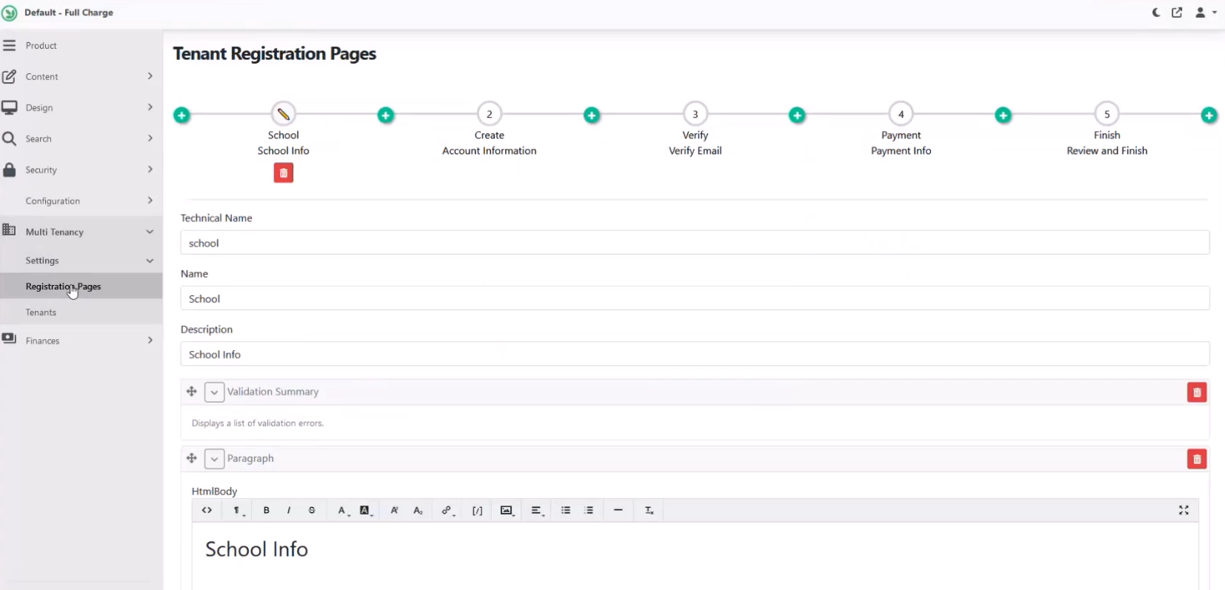The image size is (1225, 590).
Task: Select step 4 Payment Info
Action: point(901,114)
